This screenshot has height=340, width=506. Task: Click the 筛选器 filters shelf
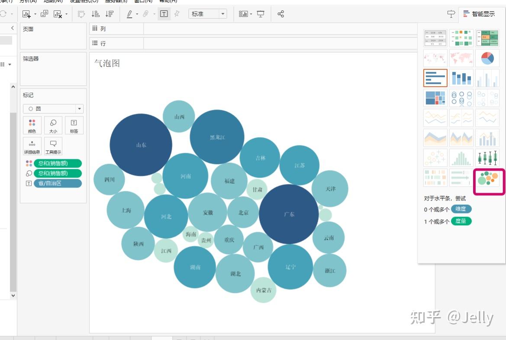point(53,69)
